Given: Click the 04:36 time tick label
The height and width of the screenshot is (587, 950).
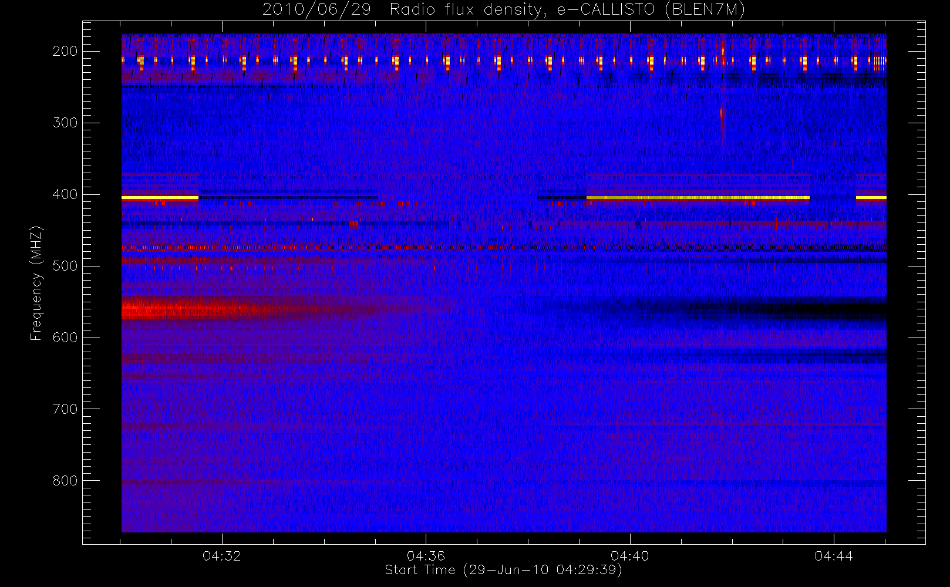Looking at the screenshot, I should 426,556.
